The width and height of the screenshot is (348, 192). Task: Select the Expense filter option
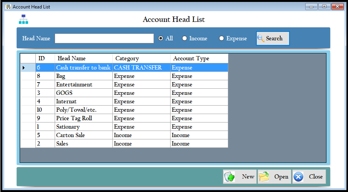[222, 38]
